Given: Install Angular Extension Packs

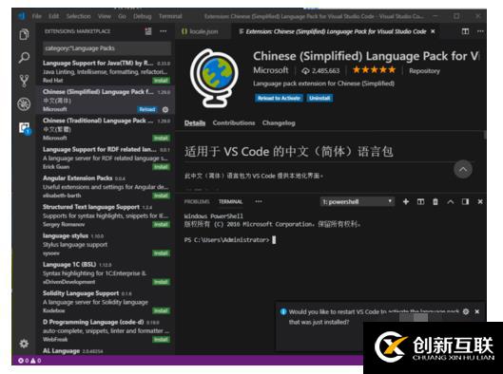Looking at the screenshot, I should coord(161,196).
